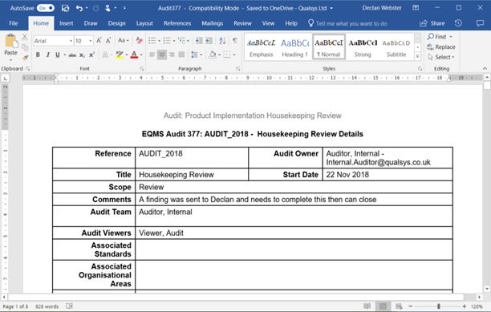Click zoom out minus button
Screen dimensions: 491x312
411,306
